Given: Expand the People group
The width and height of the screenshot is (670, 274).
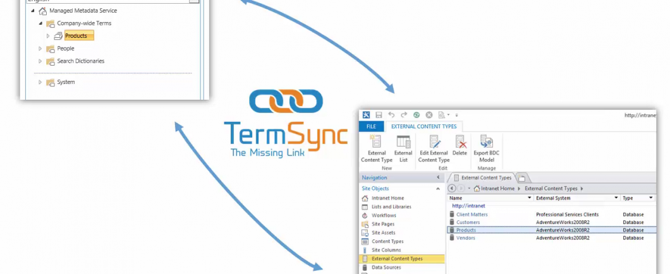Looking at the screenshot, I should (40, 49).
